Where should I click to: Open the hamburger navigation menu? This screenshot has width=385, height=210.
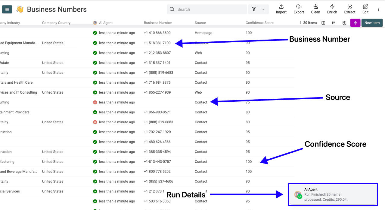coord(7,9)
